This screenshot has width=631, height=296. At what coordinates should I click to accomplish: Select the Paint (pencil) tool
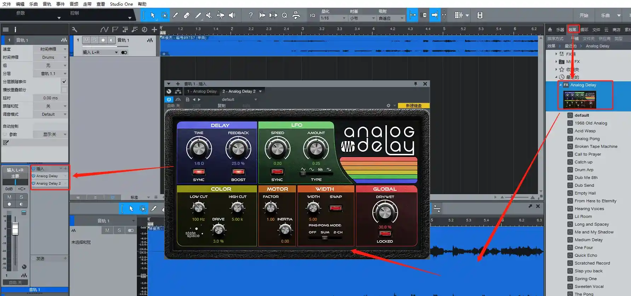[x=198, y=15]
